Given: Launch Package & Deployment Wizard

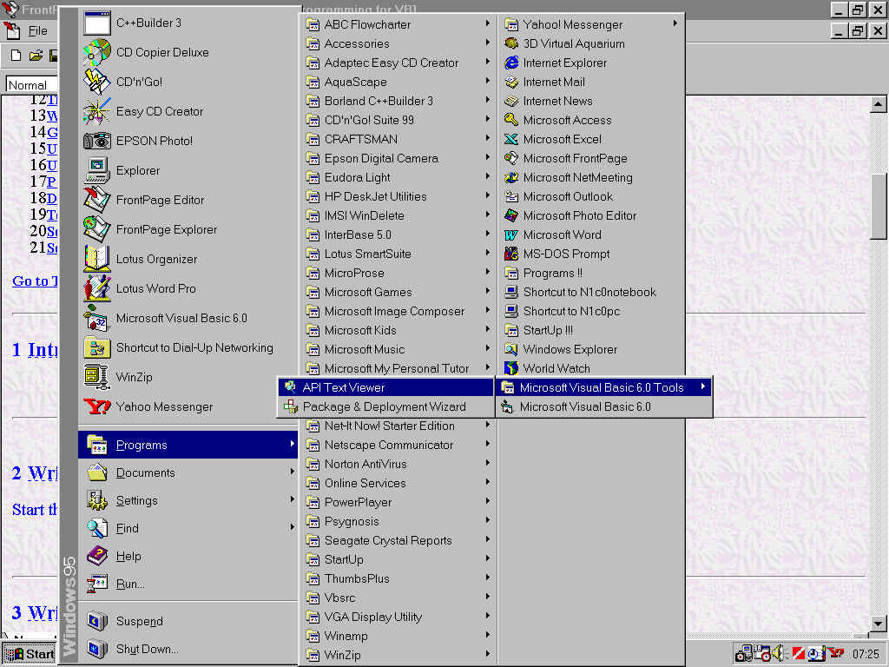Looking at the screenshot, I should [x=386, y=406].
